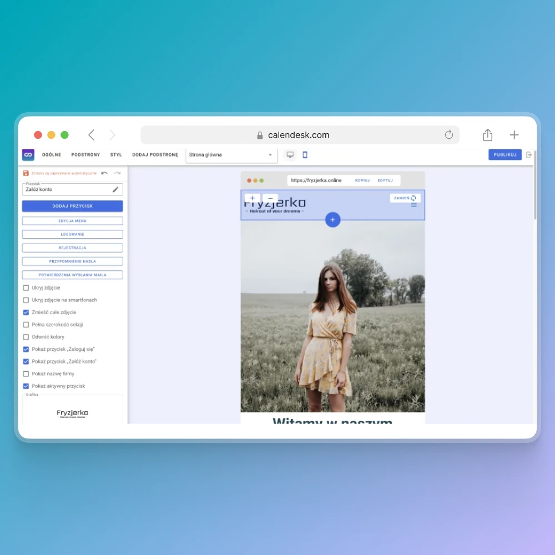The image size is (555, 555).
Task: Click the Fryzjerko logo graphic thumbnail
Action: click(73, 413)
